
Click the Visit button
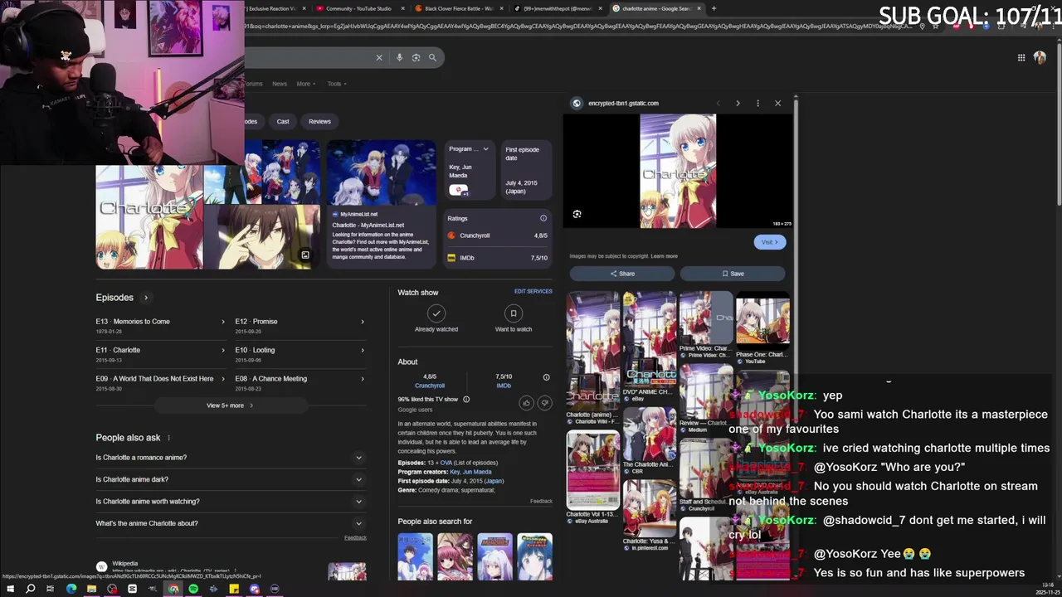(x=770, y=242)
